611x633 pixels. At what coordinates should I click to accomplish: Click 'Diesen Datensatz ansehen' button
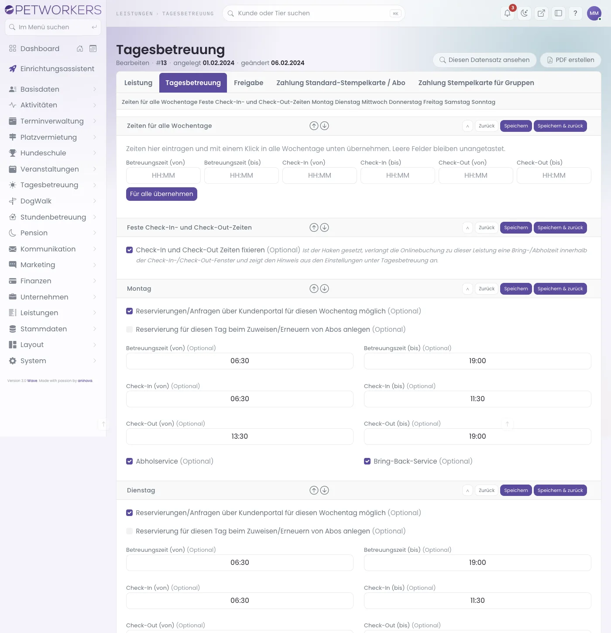[x=484, y=60]
